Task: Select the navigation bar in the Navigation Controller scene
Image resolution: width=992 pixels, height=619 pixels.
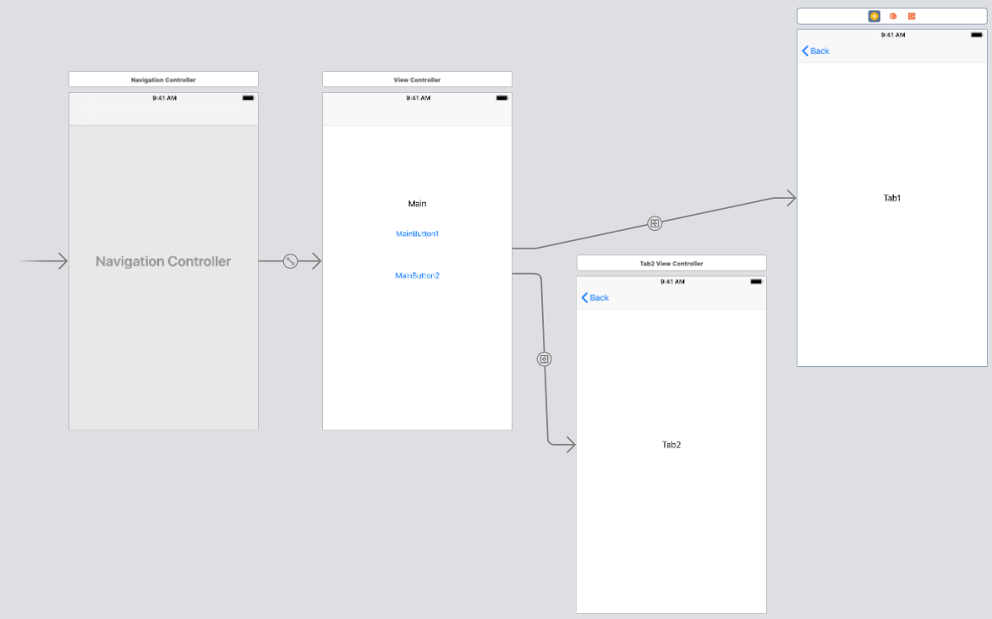Action: (163, 114)
